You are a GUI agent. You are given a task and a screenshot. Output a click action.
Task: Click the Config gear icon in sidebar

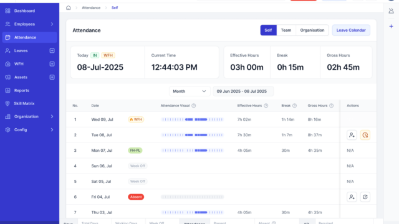pyautogui.click(x=7, y=129)
